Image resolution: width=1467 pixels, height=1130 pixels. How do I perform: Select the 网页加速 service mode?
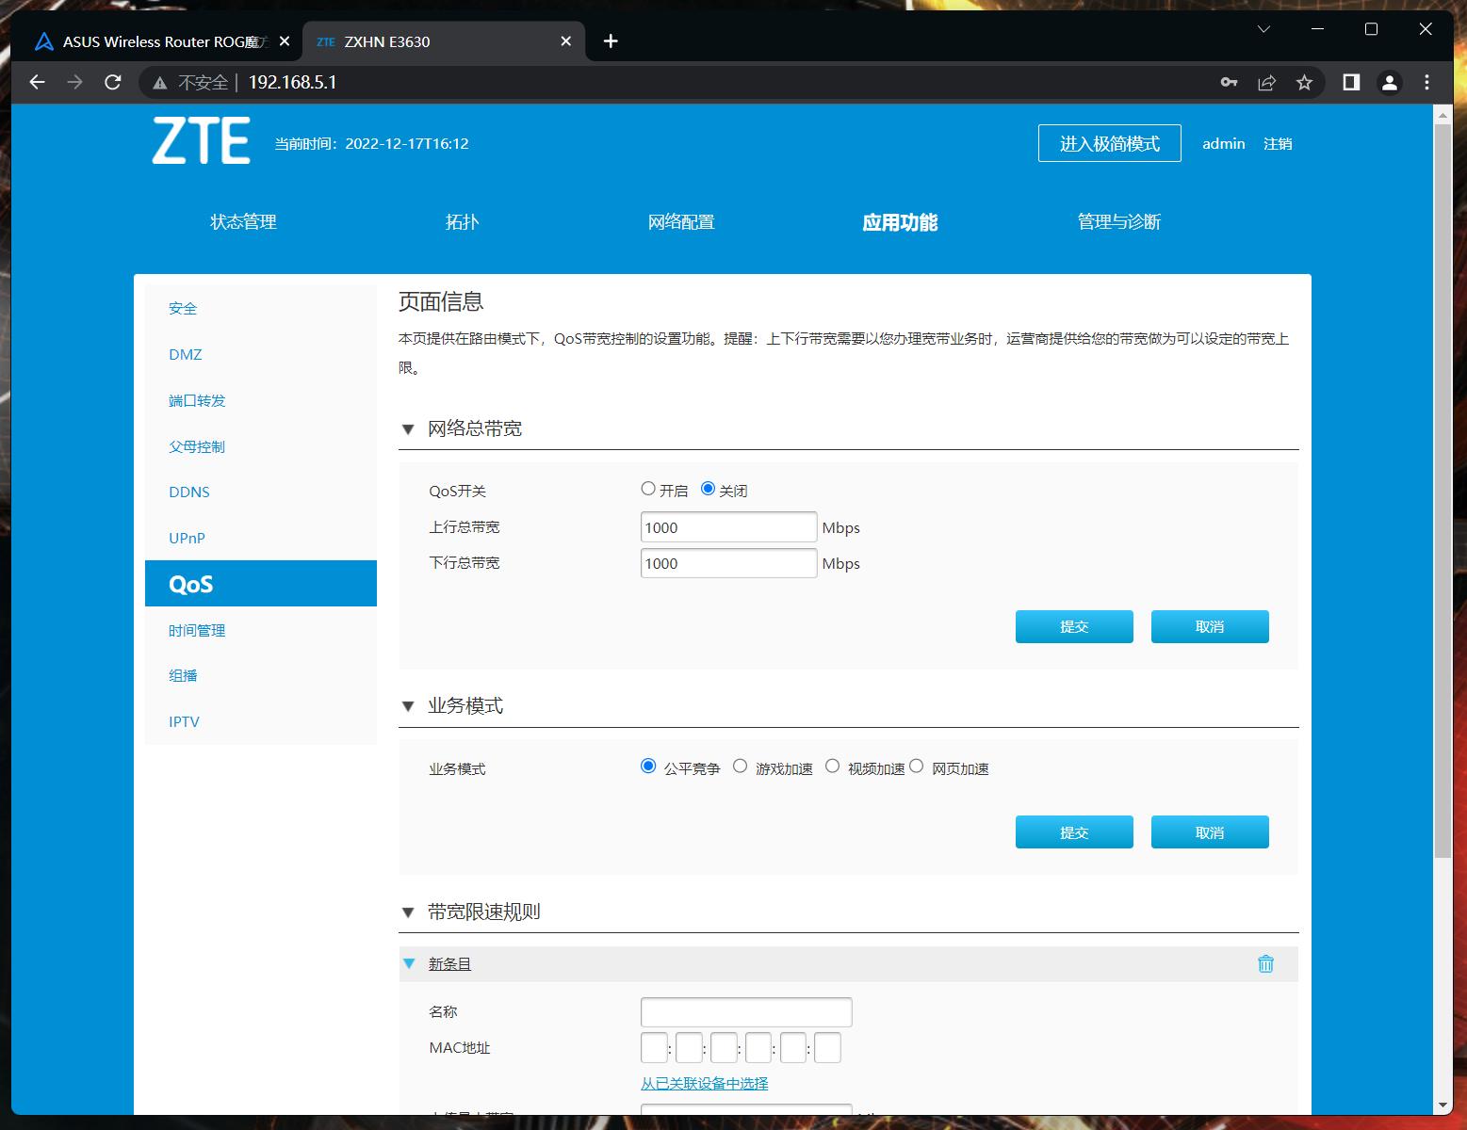coord(917,766)
